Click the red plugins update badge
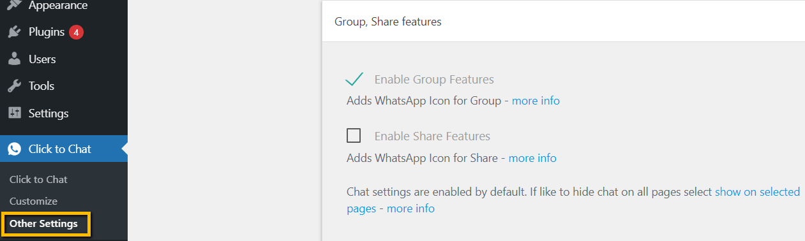This screenshot has width=805, height=241. tap(77, 32)
